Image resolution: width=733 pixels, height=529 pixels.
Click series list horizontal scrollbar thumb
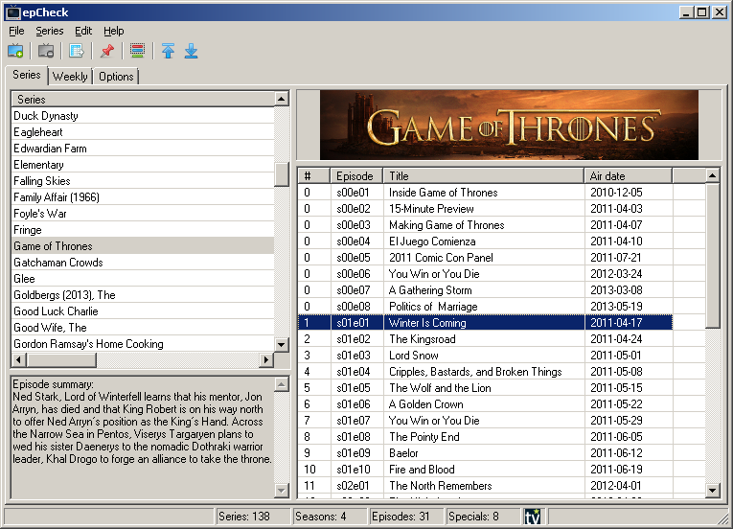[61, 359]
